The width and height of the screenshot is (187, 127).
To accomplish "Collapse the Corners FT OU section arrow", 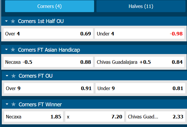I will (x=7, y=76).
